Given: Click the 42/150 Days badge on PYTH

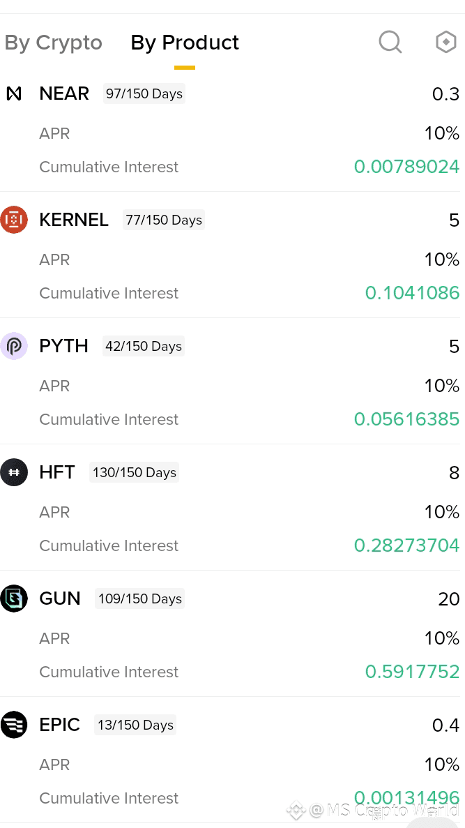Looking at the screenshot, I should click(x=144, y=346).
